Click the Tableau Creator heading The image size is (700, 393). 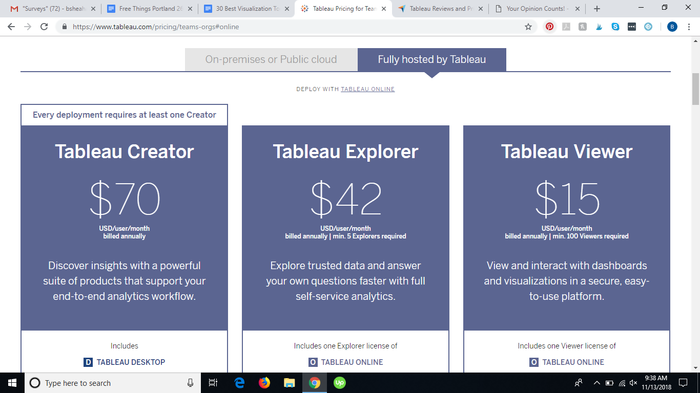(125, 152)
